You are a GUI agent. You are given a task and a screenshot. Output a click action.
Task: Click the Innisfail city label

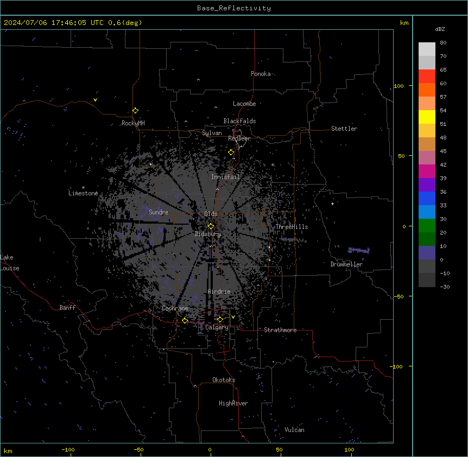[x=226, y=177]
